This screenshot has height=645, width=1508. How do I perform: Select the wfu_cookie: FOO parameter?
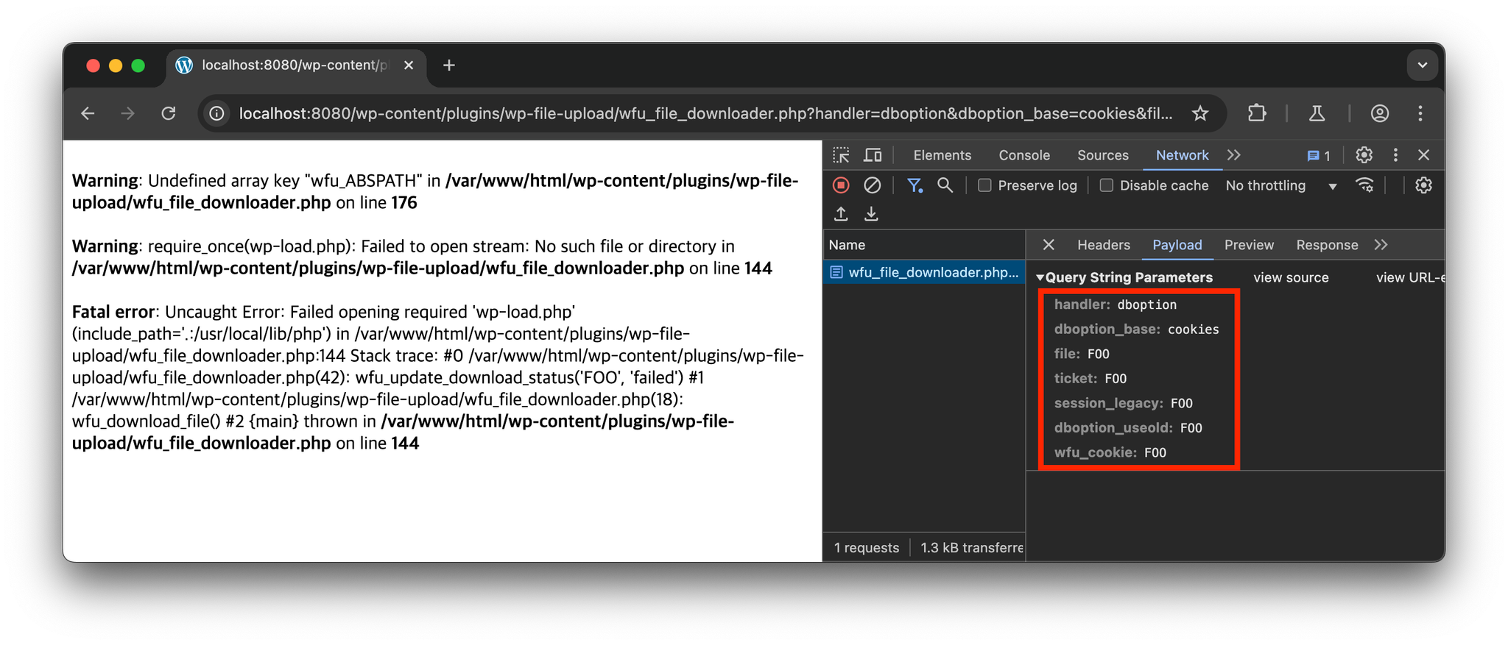[x=1110, y=452]
